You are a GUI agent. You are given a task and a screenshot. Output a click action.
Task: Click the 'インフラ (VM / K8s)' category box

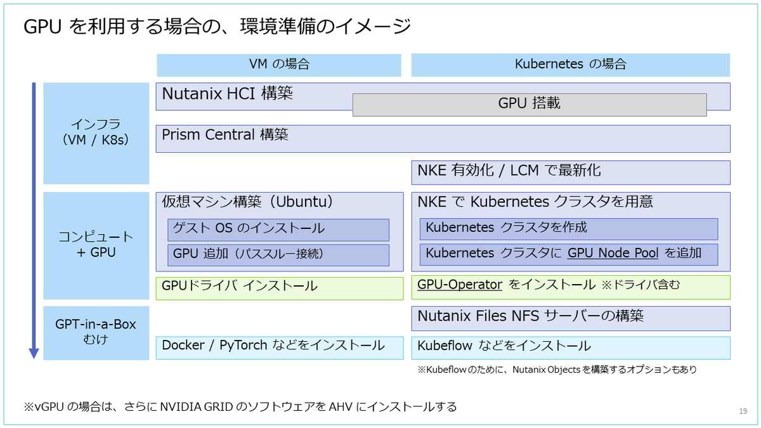(96, 133)
